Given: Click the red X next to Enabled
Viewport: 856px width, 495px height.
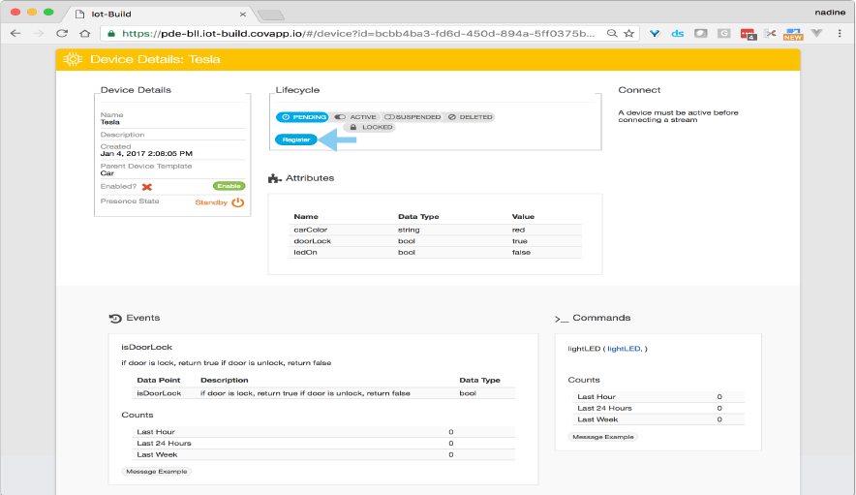Looking at the screenshot, I should click(147, 186).
